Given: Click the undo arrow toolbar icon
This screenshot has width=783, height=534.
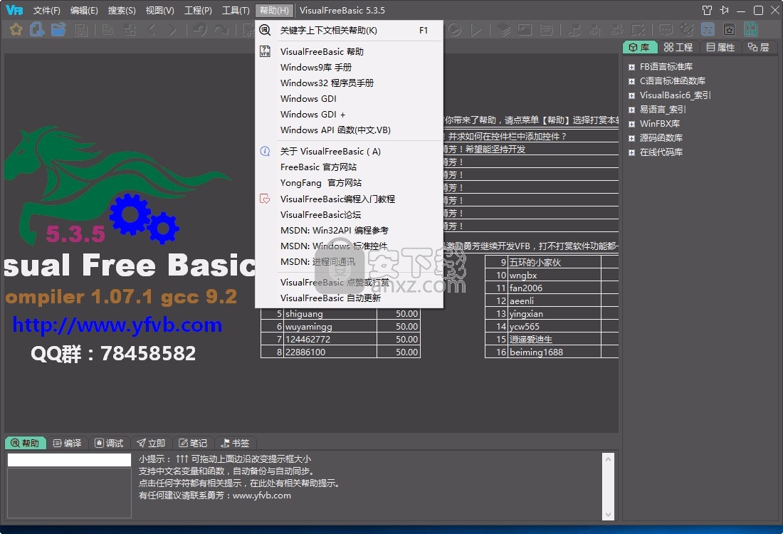Looking at the screenshot, I should click(200, 30).
